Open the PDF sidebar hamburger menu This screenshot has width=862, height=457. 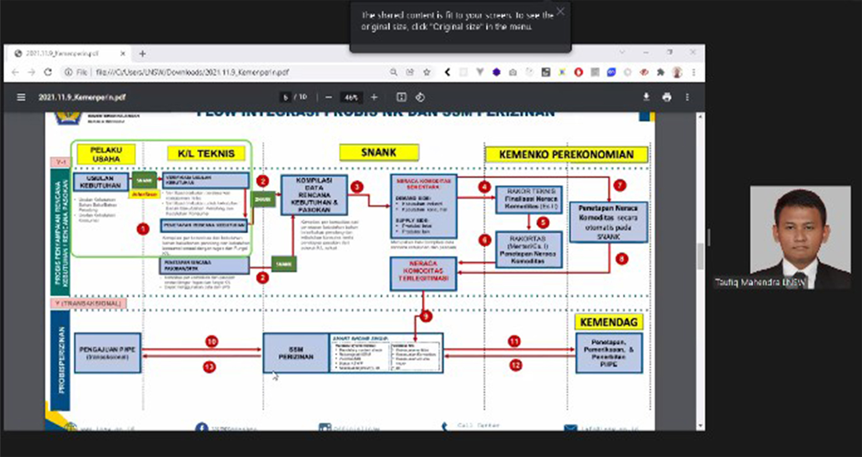(x=21, y=97)
